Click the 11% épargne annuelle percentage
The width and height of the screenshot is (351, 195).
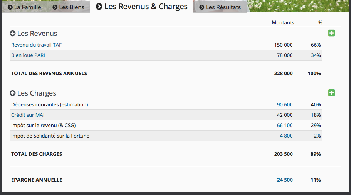pyautogui.click(x=316, y=180)
